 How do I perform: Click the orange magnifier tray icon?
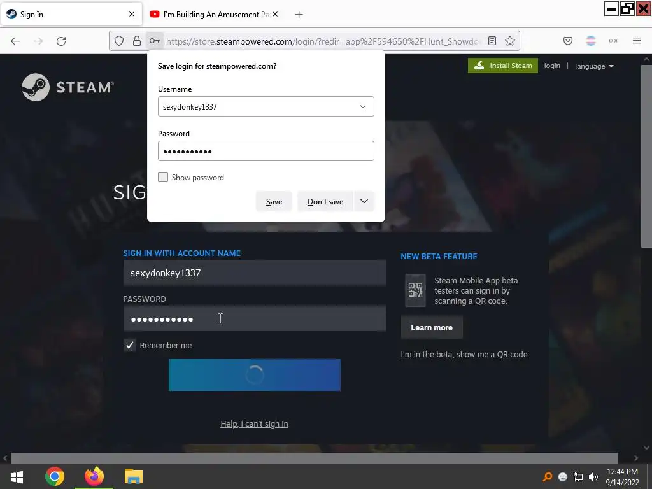[548, 477]
